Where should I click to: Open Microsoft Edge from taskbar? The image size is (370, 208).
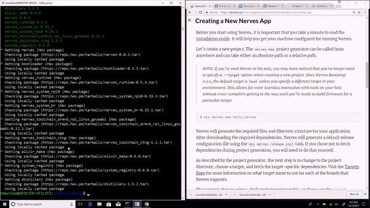click(x=90, y=204)
